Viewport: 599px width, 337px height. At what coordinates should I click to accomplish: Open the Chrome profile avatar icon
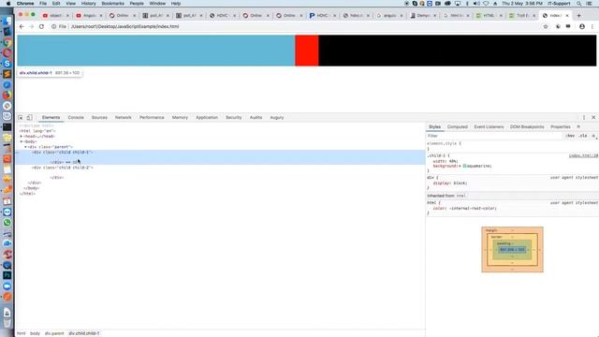(582, 26)
